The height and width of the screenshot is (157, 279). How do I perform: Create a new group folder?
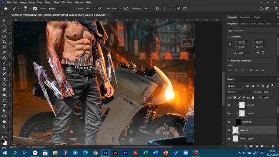(262, 146)
